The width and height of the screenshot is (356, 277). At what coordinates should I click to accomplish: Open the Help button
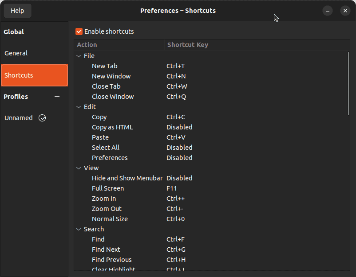(x=17, y=11)
